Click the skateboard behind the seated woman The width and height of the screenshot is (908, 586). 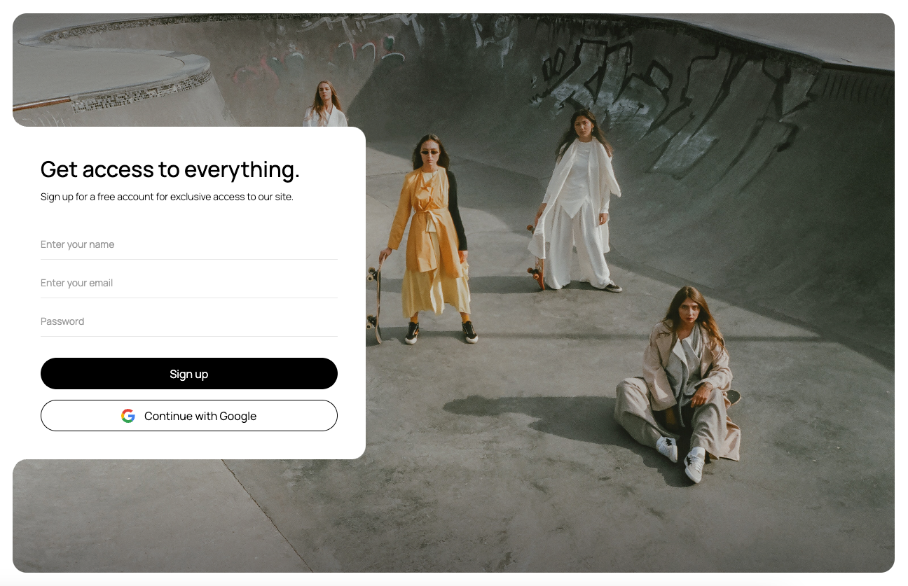pyautogui.click(x=731, y=397)
